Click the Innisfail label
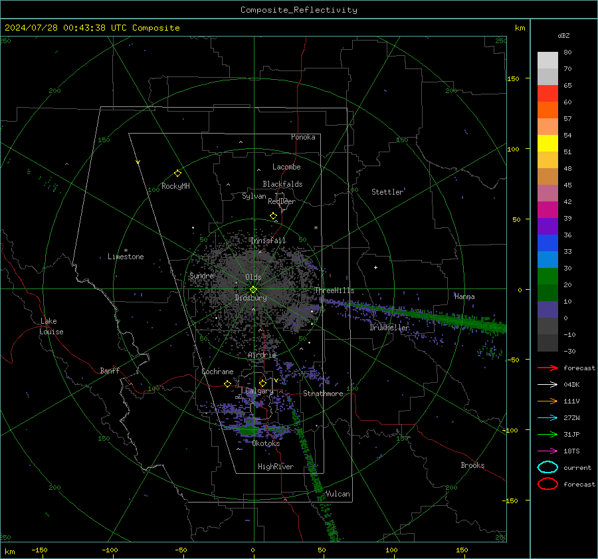This screenshot has width=598, height=559. point(268,241)
